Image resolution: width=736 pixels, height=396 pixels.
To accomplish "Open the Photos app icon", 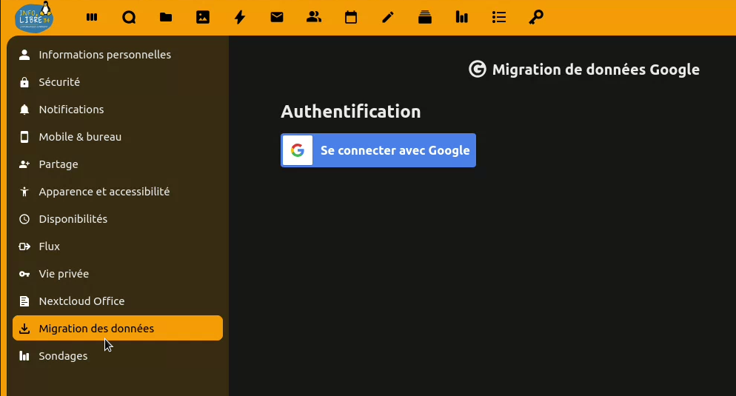I will point(203,17).
